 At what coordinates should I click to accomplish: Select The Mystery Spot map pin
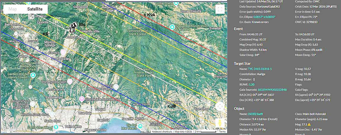(70, 81)
